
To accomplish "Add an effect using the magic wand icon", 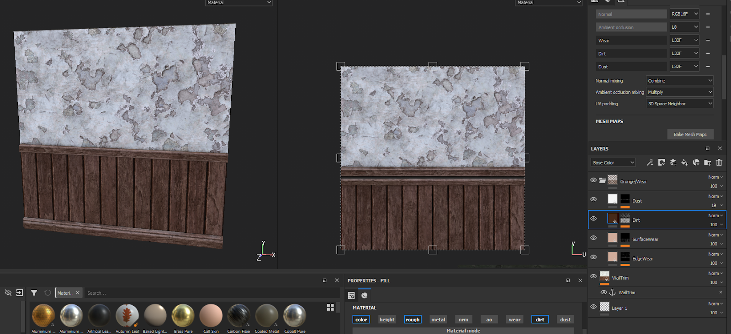I will [x=650, y=162].
